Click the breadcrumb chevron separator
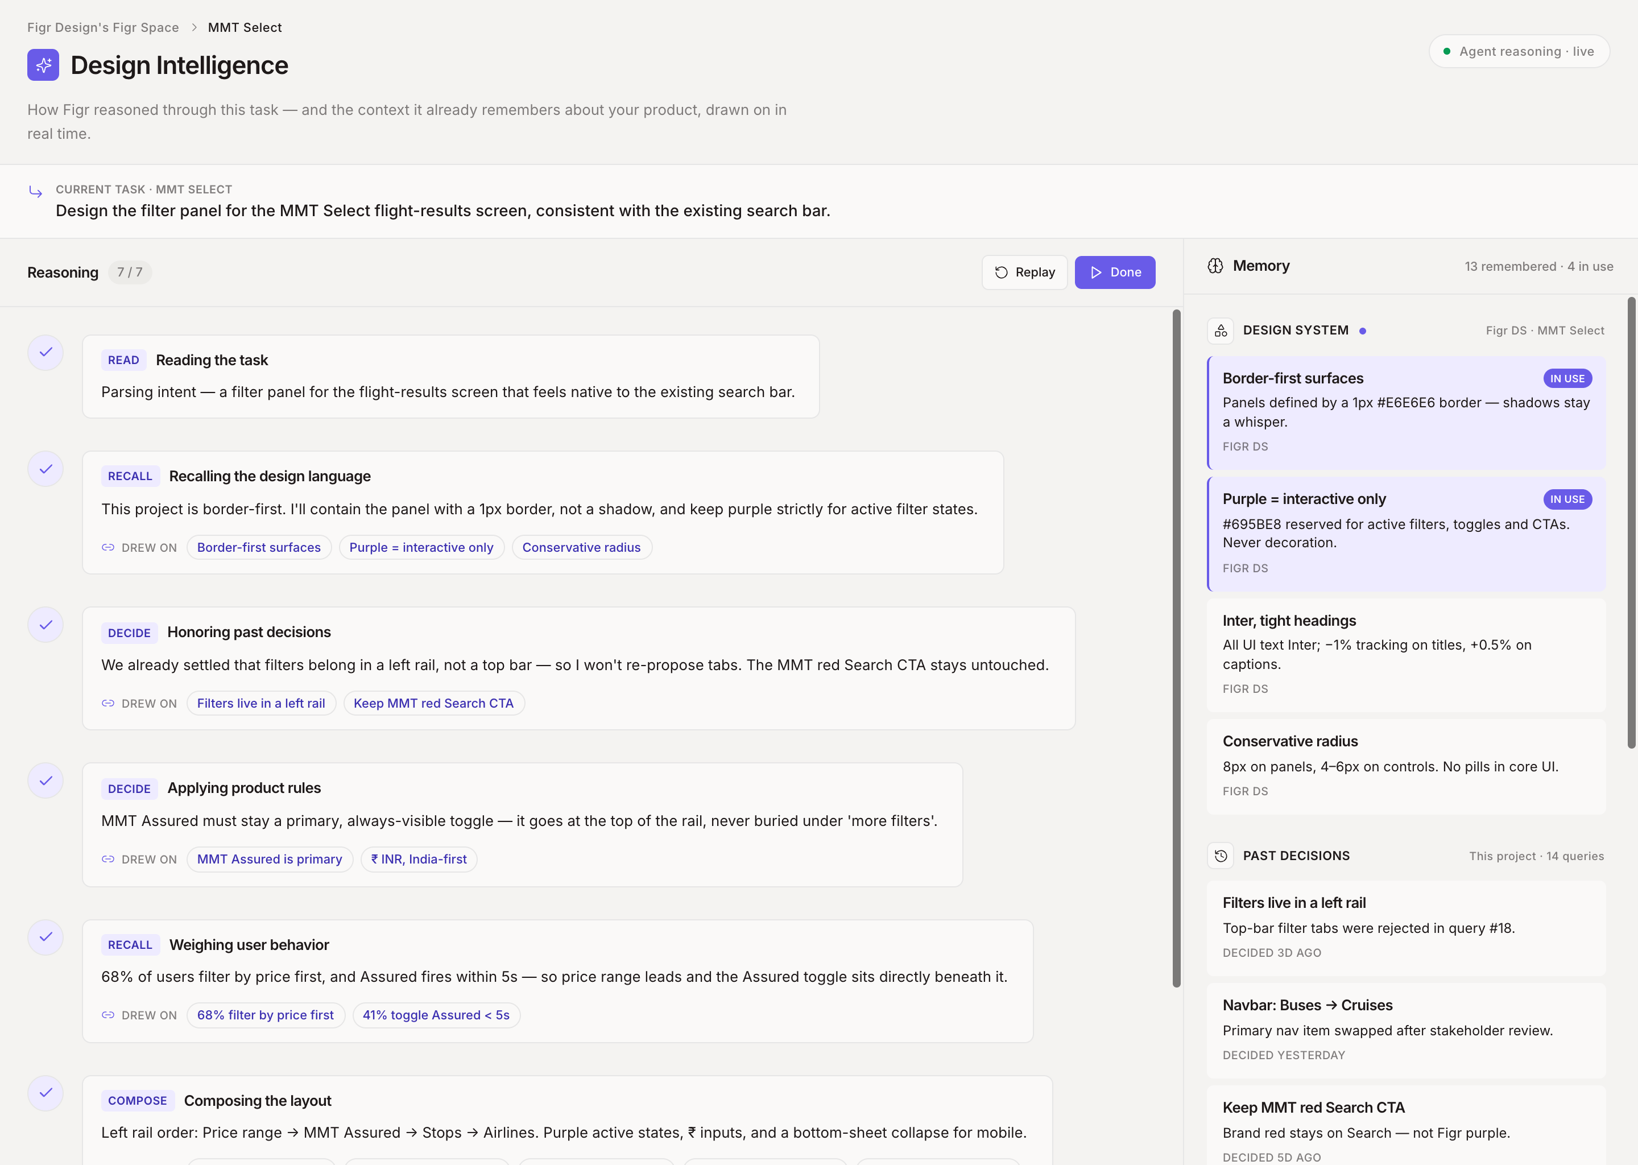The height and width of the screenshot is (1165, 1638). coord(193,27)
